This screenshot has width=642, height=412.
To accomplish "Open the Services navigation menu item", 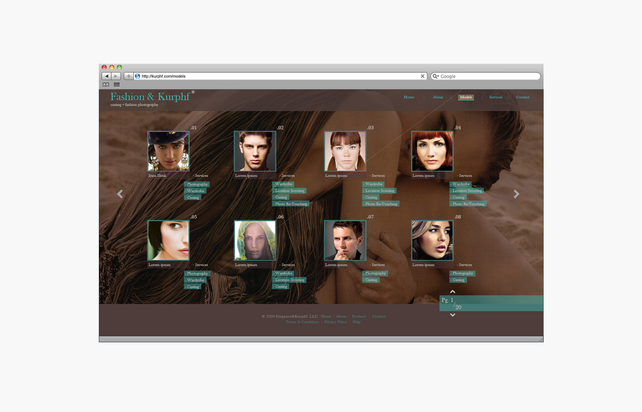I will coord(496,97).
